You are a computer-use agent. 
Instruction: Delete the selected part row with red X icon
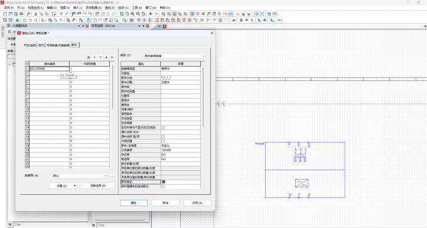pos(89,57)
